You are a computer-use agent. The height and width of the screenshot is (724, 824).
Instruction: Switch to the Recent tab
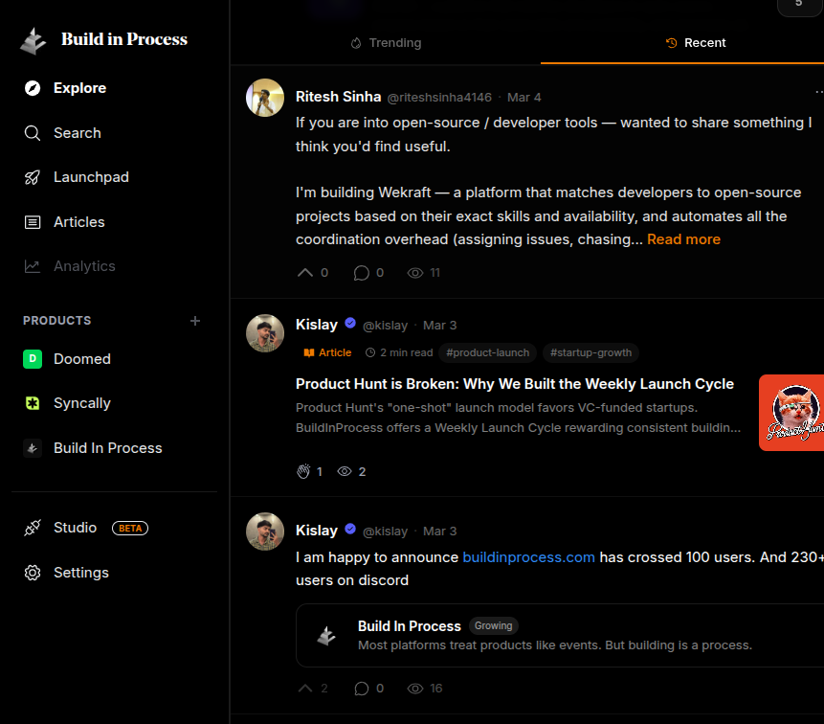pos(696,42)
